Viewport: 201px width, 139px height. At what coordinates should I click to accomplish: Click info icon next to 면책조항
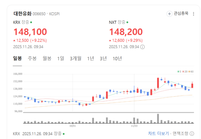point(192,134)
